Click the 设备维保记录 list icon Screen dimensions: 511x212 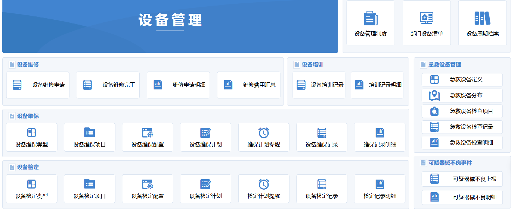pyautogui.click(x=322, y=133)
